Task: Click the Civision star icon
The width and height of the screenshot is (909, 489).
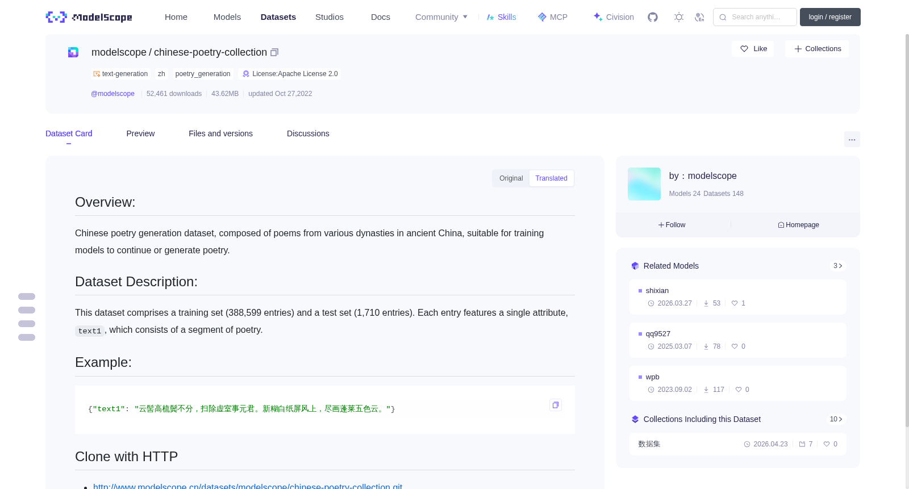Action: coord(598,17)
